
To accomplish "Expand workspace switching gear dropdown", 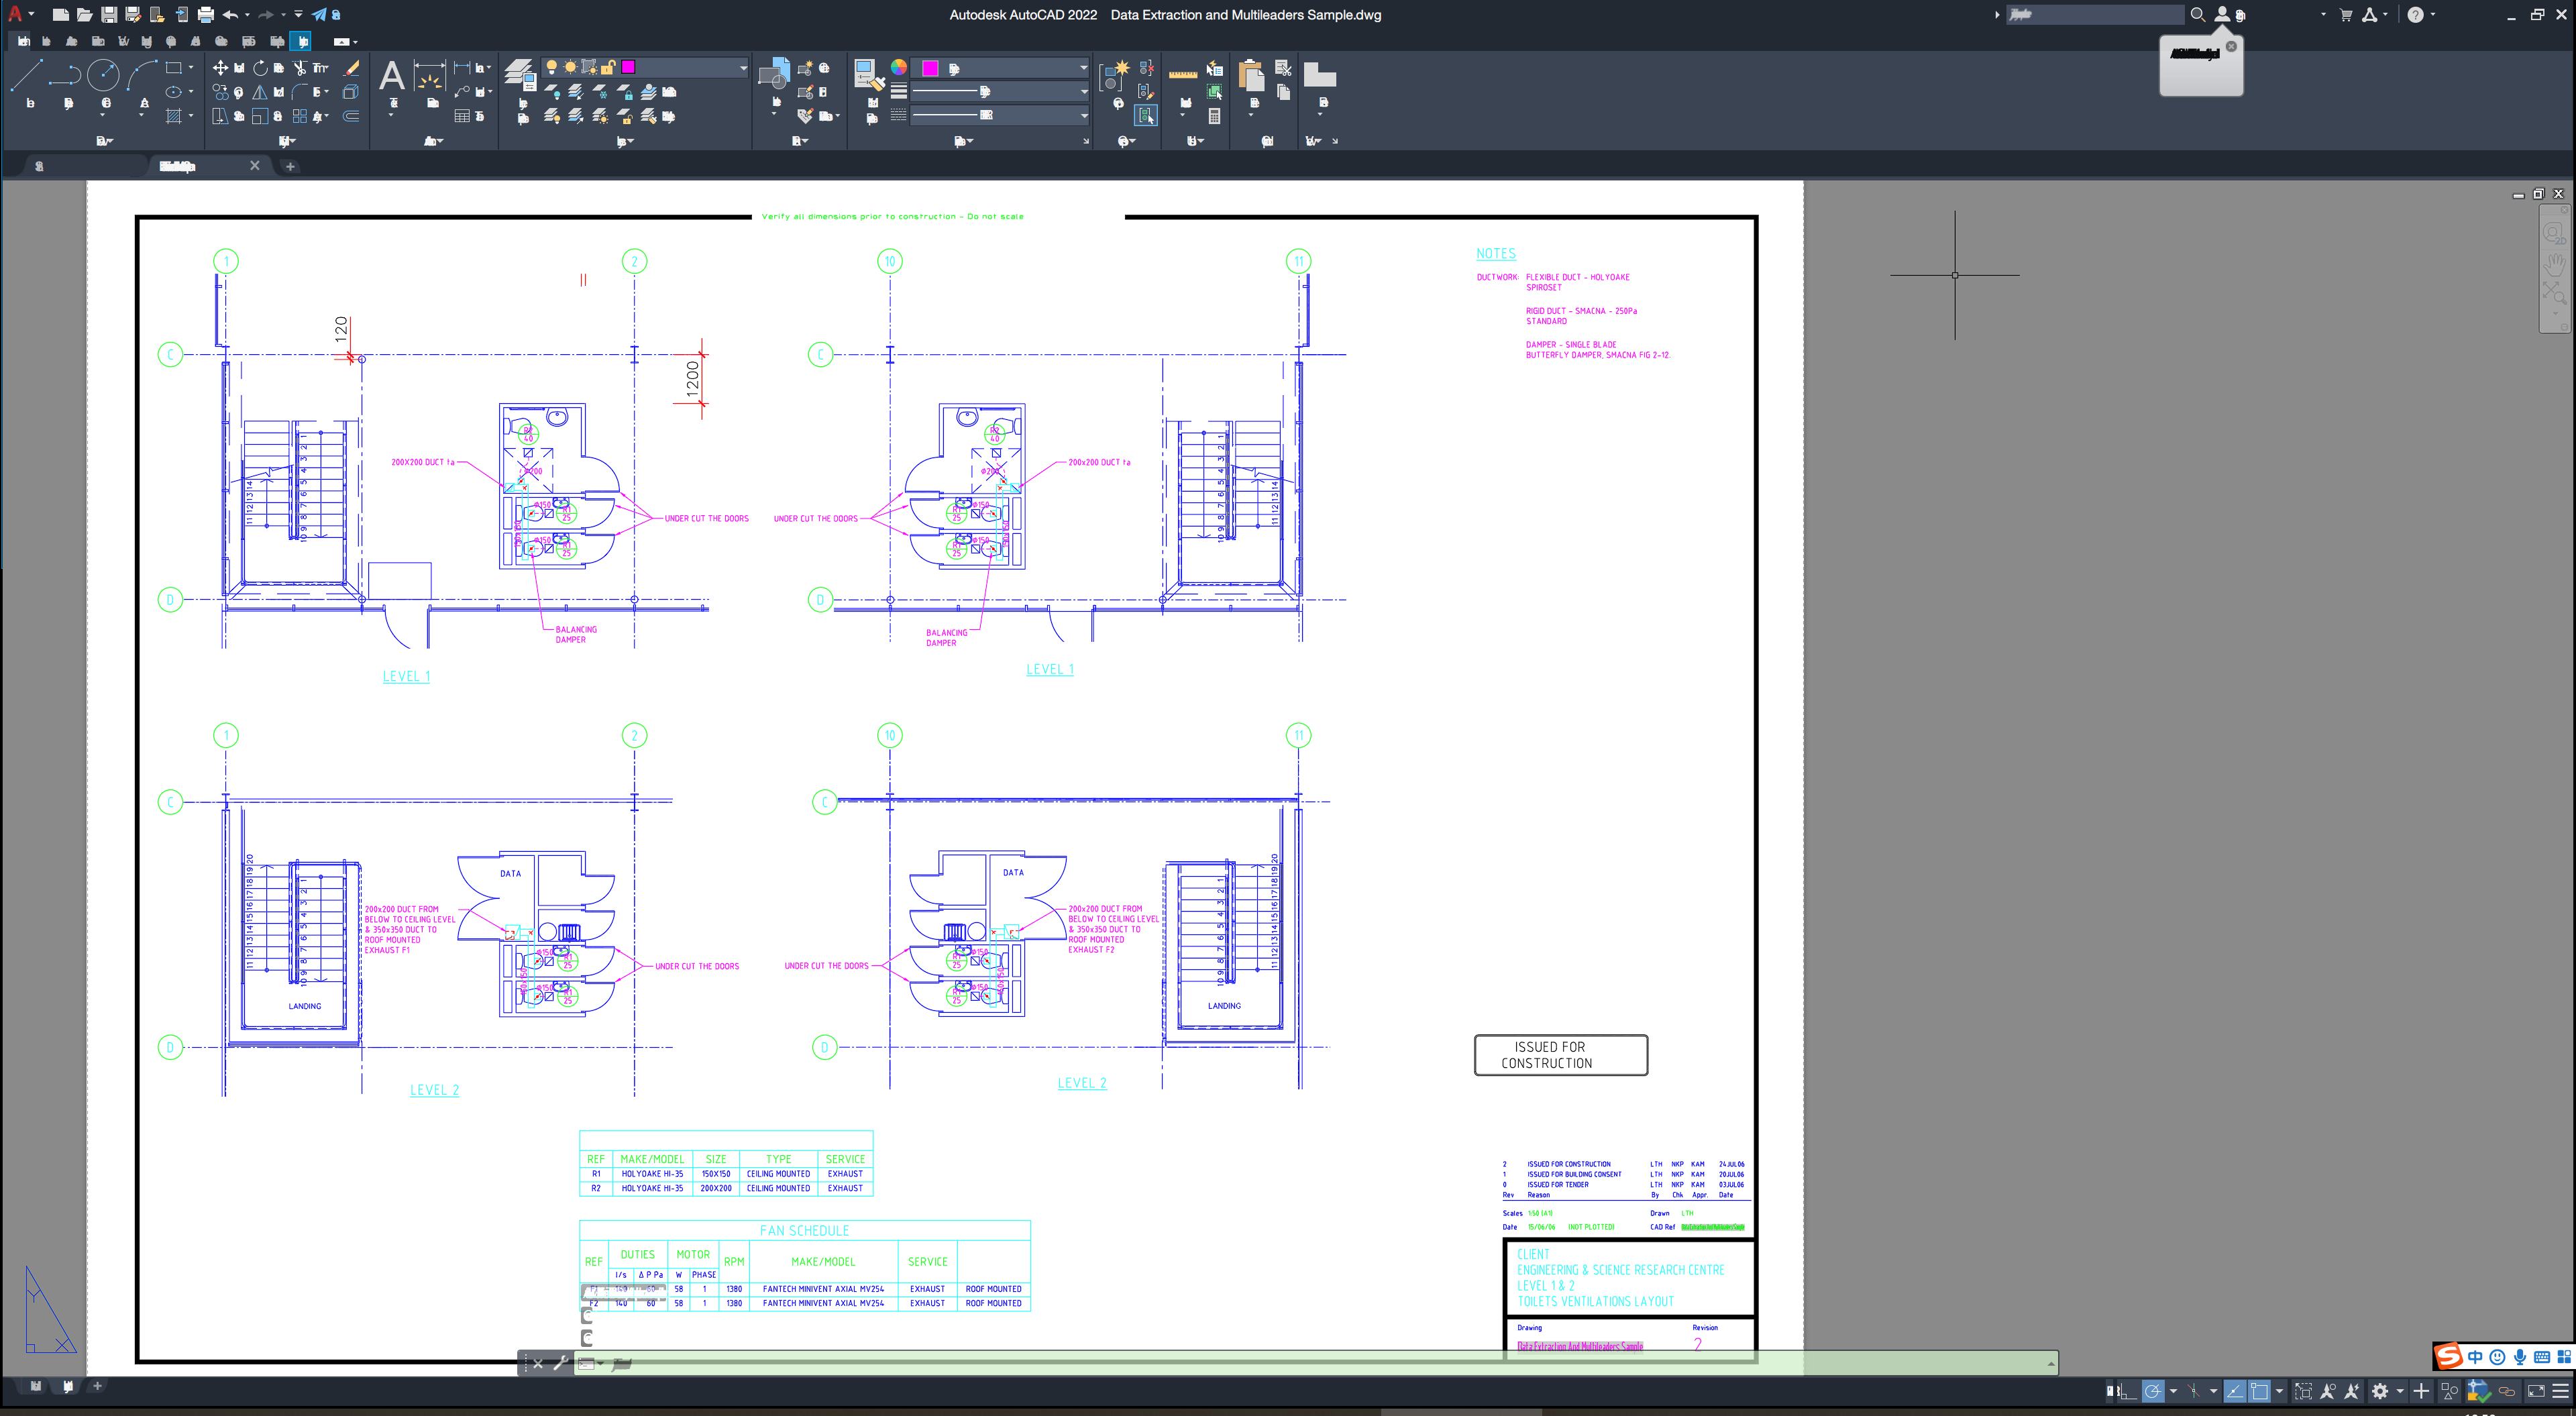I will pyautogui.click(x=2399, y=1391).
